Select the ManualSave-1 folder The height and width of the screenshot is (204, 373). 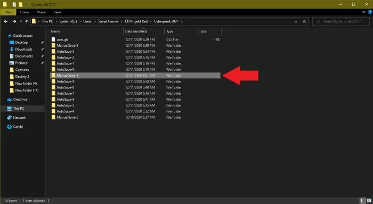135,76
